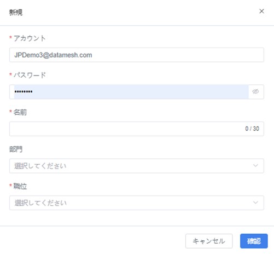Click the アカウント field label
This screenshot has height=254, width=274.
(x=30, y=38)
